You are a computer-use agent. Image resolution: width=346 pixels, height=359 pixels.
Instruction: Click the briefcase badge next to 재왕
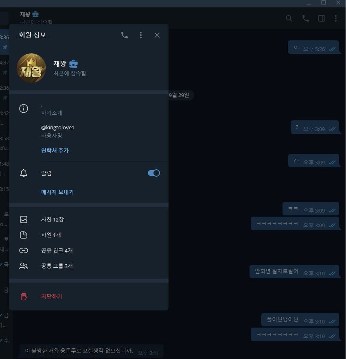coord(73,64)
